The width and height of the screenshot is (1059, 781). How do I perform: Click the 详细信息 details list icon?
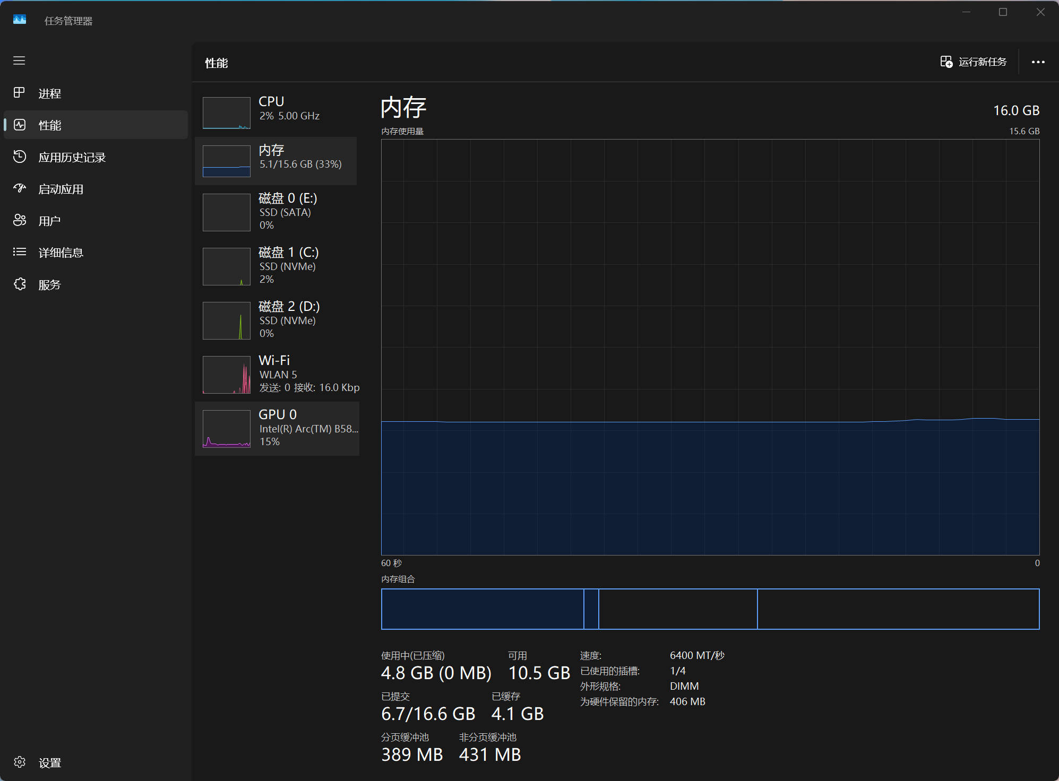[19, 252]
